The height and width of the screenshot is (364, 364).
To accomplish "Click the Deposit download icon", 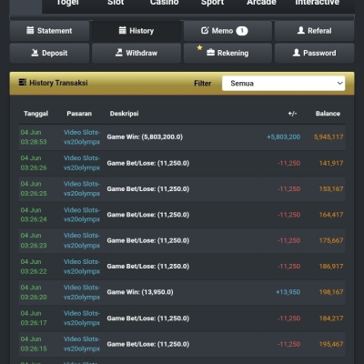I will 35,53.
